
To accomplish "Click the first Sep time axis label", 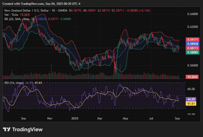I will pos(24,118).
